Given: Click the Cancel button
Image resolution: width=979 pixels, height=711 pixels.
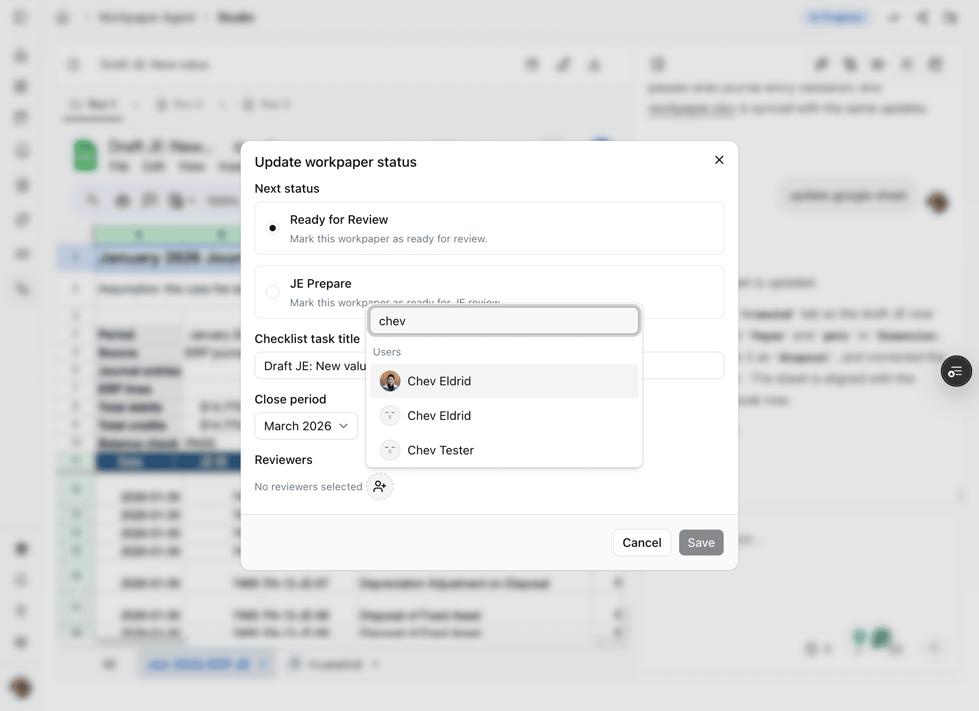Looking at the screenshot, I should pyautogui.click(x=642, y=542).
